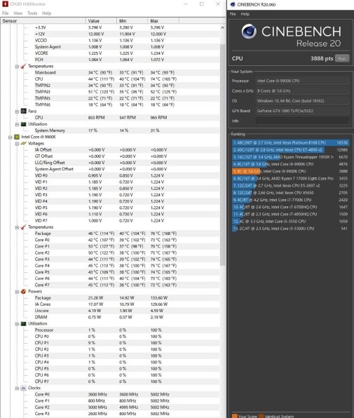Click the CPU Temperatures thermometer icon

(x=23, y=227)
